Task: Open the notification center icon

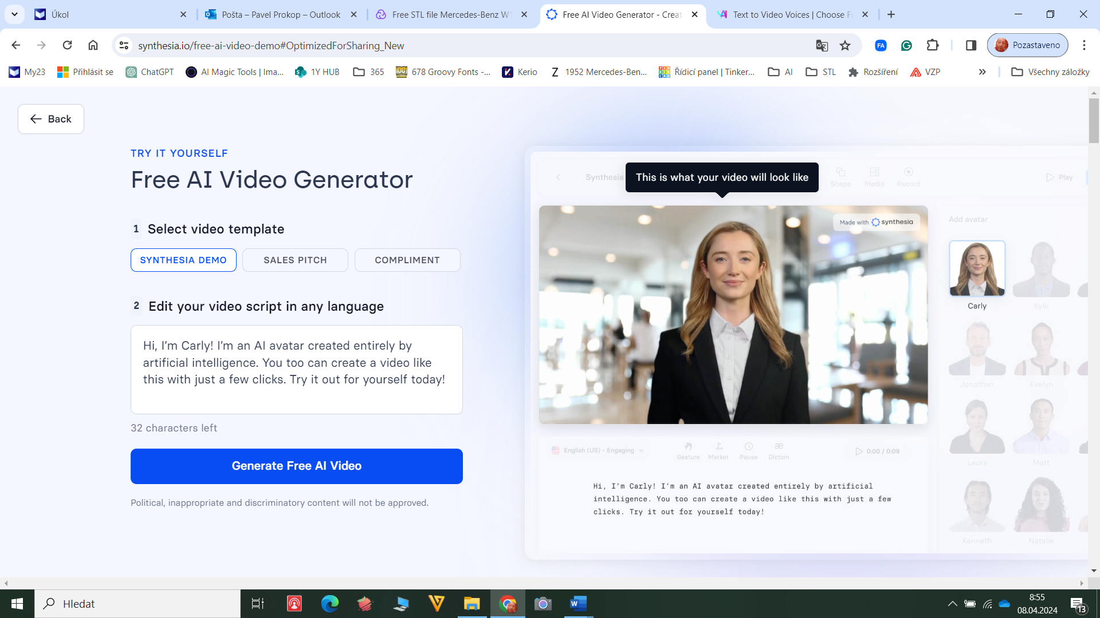Action: pyautogui.click(x=1078, y=604)
